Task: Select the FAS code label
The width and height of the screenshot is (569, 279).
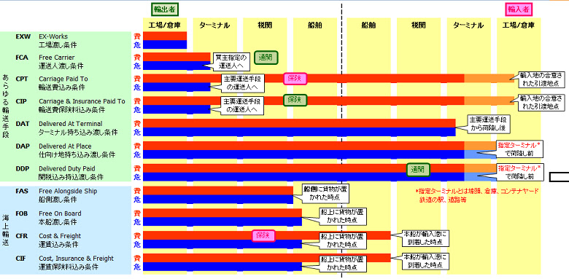Action: (x=22, y=191)
